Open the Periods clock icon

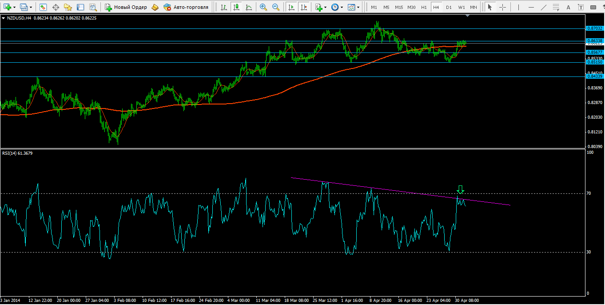(x=335, y=7)
